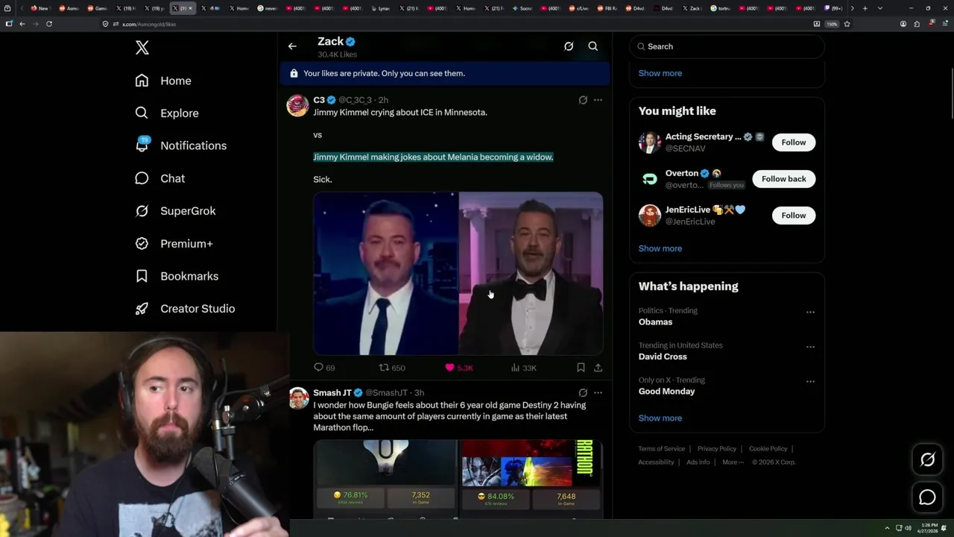
Task: Click the Search input field
Action: coord(727,46)
